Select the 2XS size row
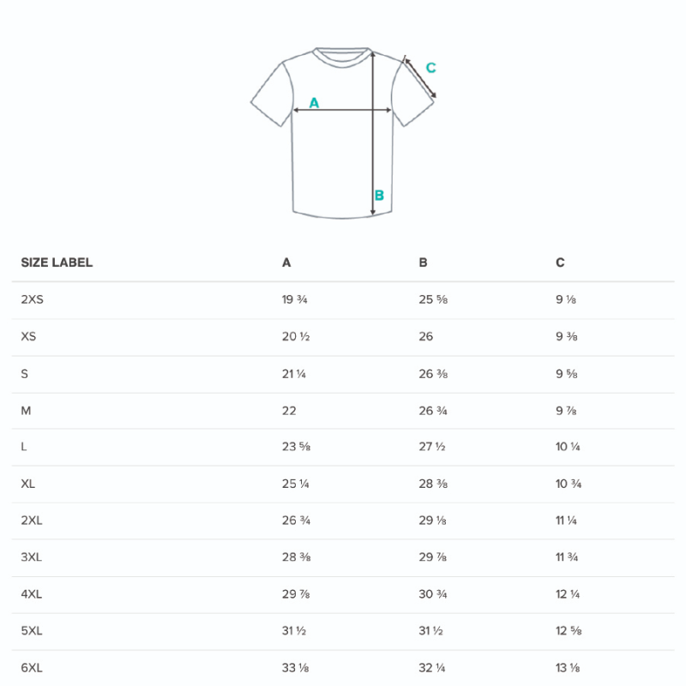Screen dimensions: 686x686 343,300
